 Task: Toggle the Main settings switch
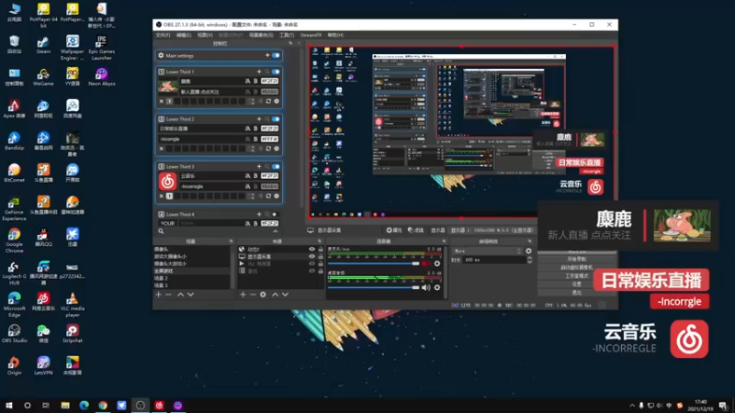(276, 55)
